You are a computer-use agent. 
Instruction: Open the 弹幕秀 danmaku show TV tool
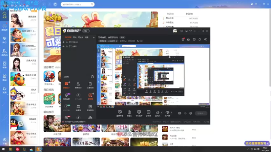tap(78, 108)
